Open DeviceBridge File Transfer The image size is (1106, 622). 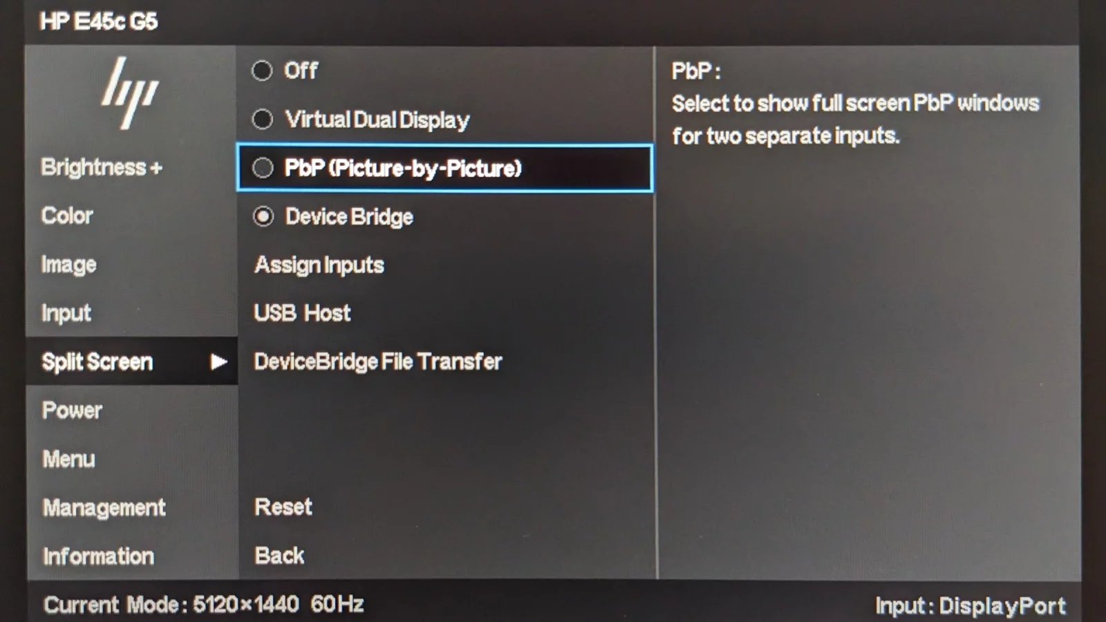[377, 361]
